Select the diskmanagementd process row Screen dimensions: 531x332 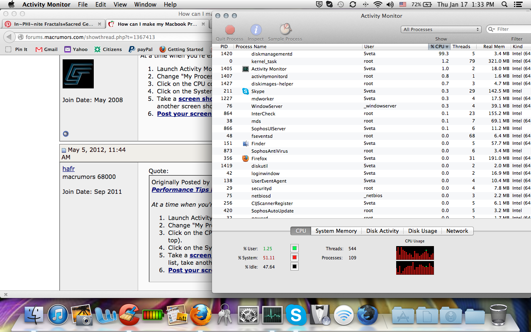[371, 54]
